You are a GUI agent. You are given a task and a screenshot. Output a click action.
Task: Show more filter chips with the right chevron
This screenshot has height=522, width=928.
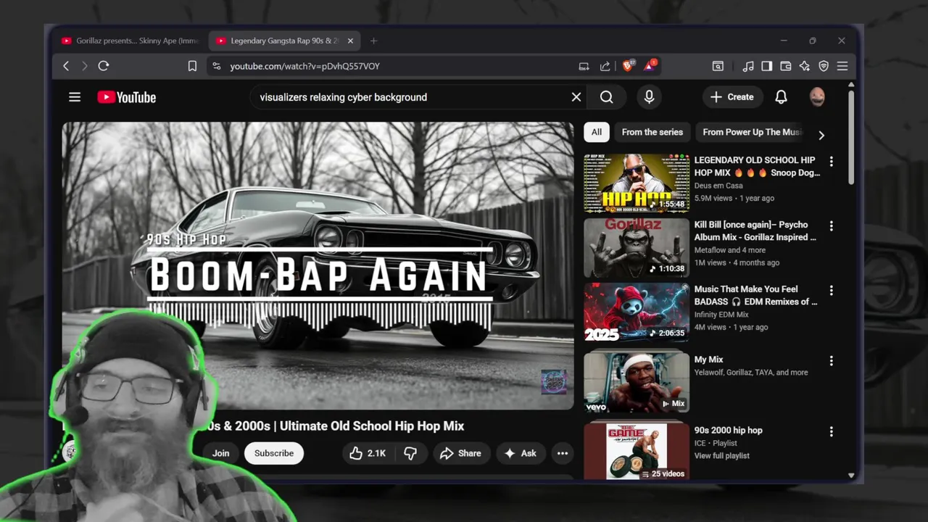[821, 135]
